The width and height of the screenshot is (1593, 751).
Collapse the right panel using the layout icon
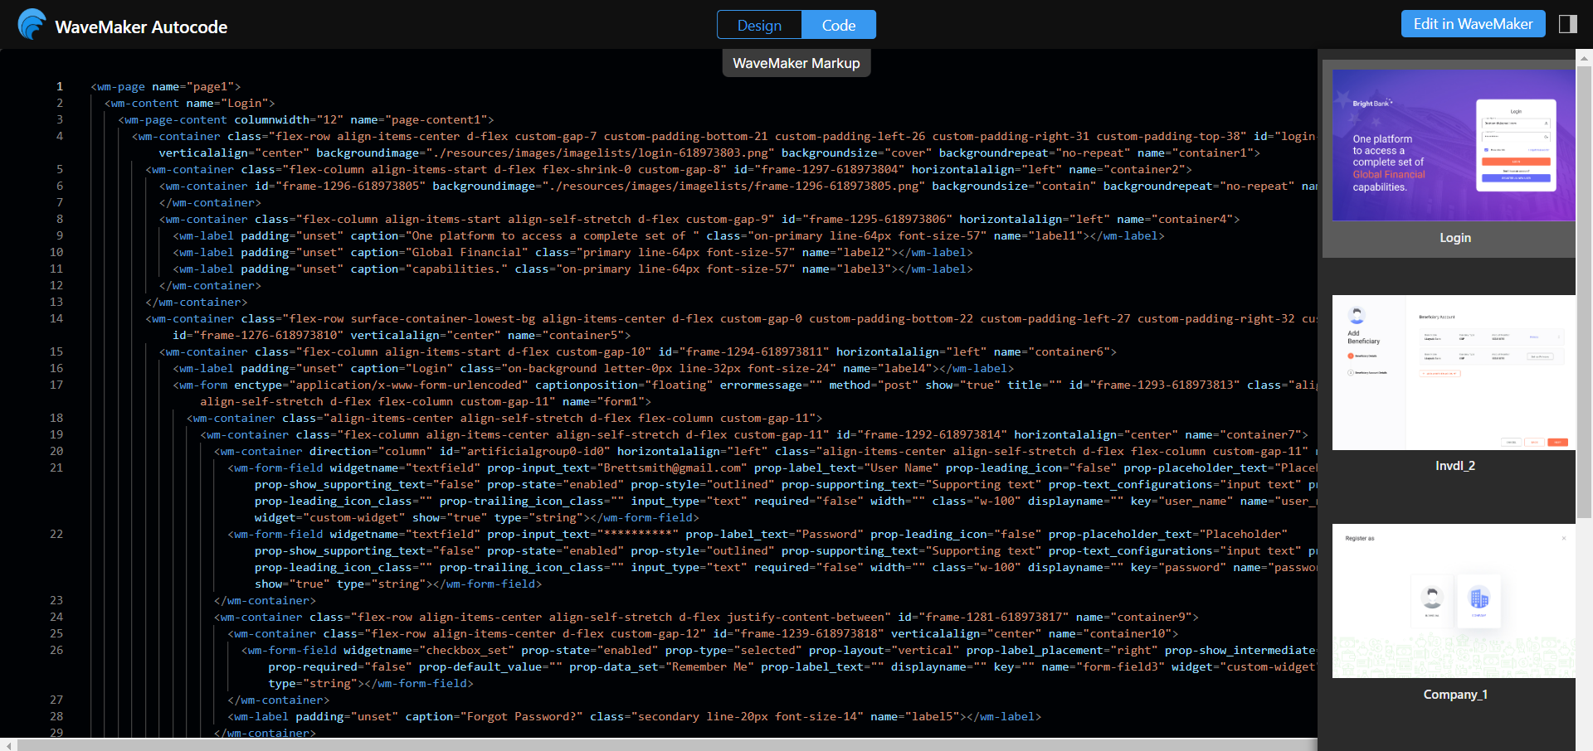(x=1568, y=23)
